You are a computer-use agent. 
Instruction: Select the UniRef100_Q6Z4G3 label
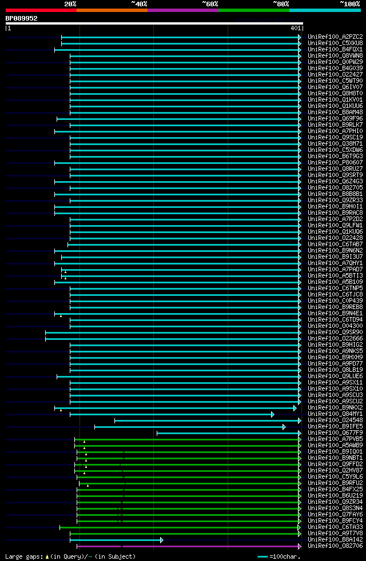coord(335,182)
